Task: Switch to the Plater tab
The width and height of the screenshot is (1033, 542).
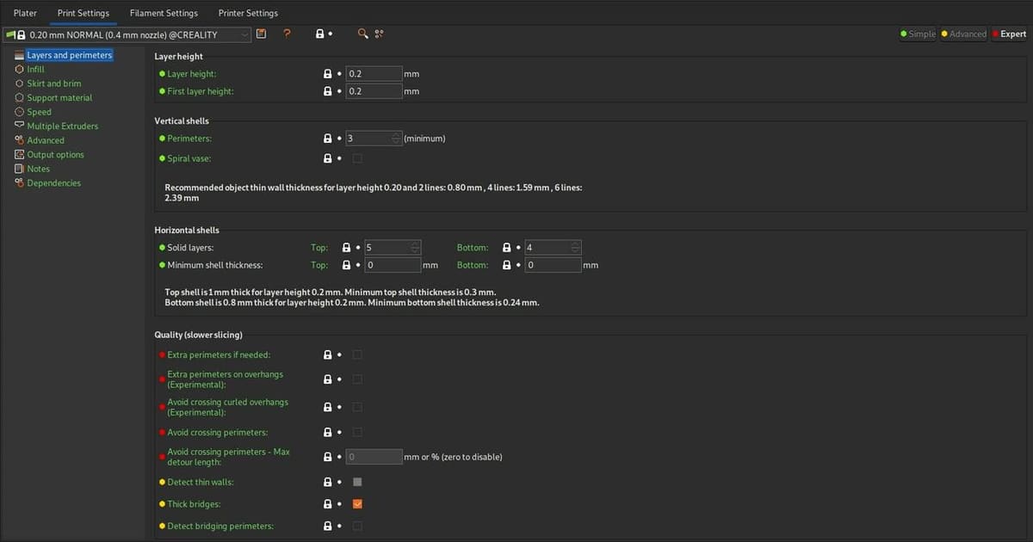Action: coord(26,13)
